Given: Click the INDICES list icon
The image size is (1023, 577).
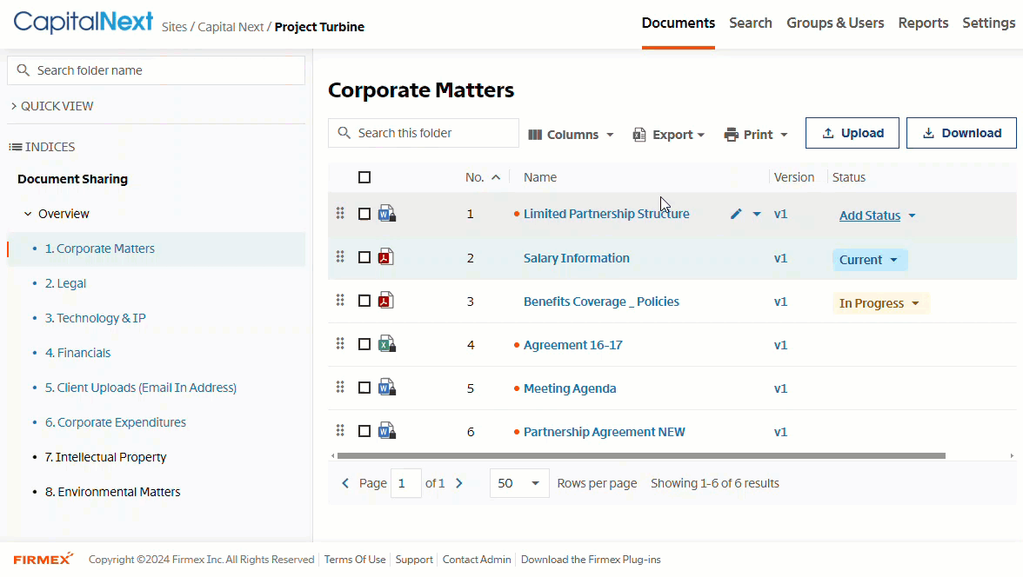Looking at the screenshot, I should [15, 147].
